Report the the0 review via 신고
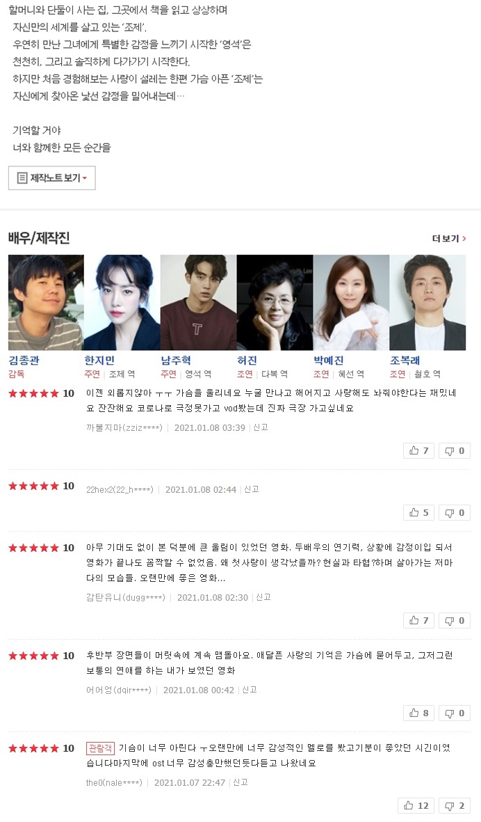 pos(241,782)
